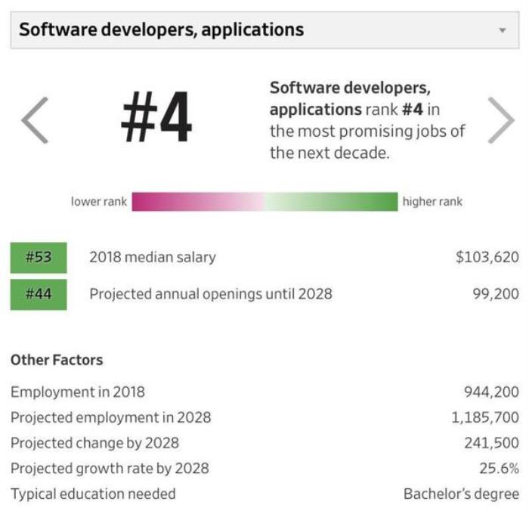Screen dimensions: 529x514
Task: Click the 99,200 openings value
Action: pyautogui.click(x=496, y=294)
